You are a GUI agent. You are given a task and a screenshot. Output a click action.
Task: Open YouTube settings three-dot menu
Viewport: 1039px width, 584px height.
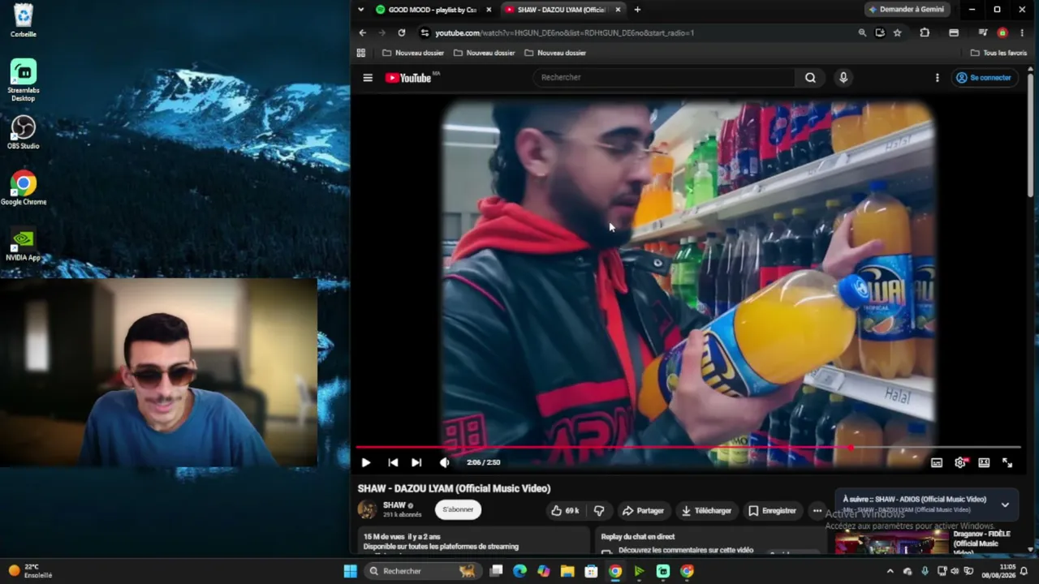pos(937,78)
